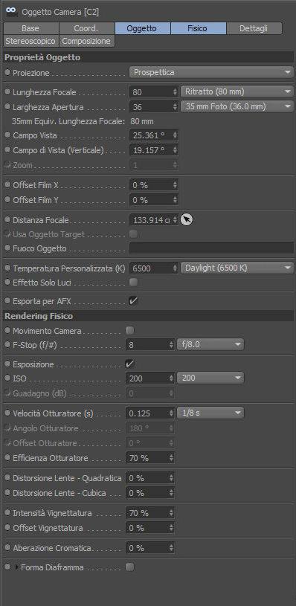Click keyframe dot next to Fuoco Oggetto
Screen dimensions: 296x606
(7, 248)
